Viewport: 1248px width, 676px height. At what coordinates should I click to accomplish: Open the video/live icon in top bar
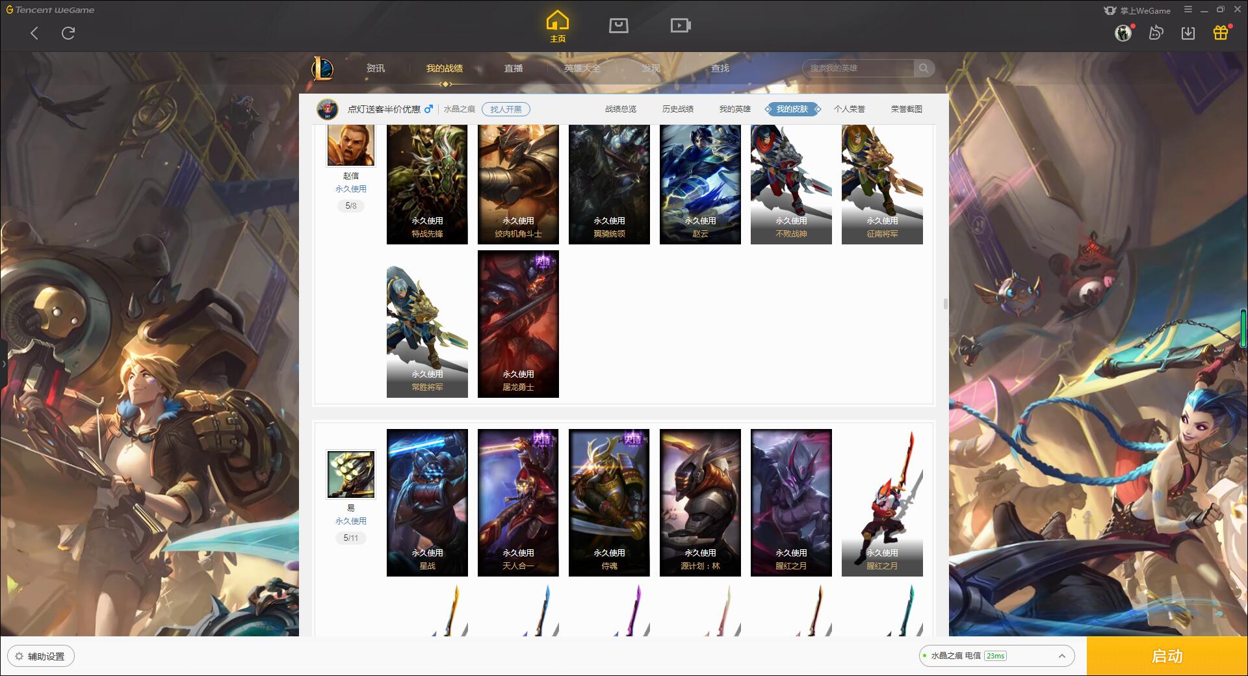680,25
